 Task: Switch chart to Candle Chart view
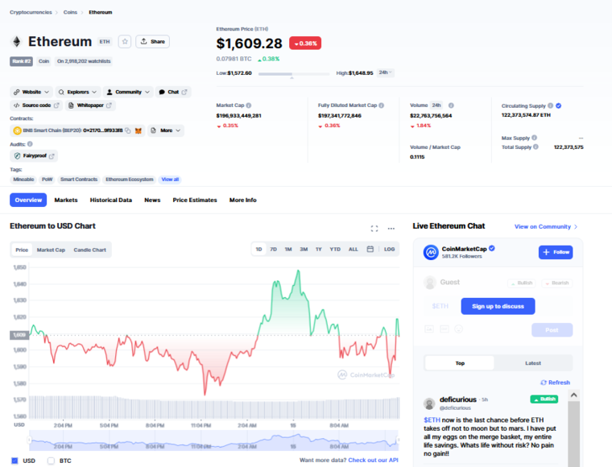pos(89,250)
